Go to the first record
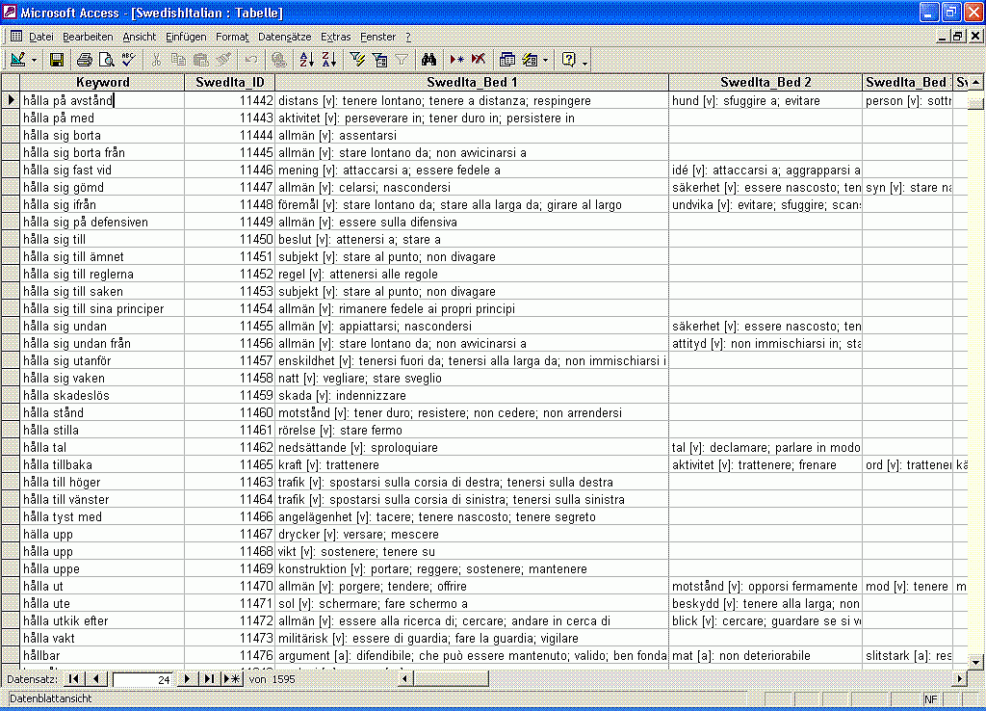Image resolution: width=986 pixels, height=711 pixels. point(73,679)
